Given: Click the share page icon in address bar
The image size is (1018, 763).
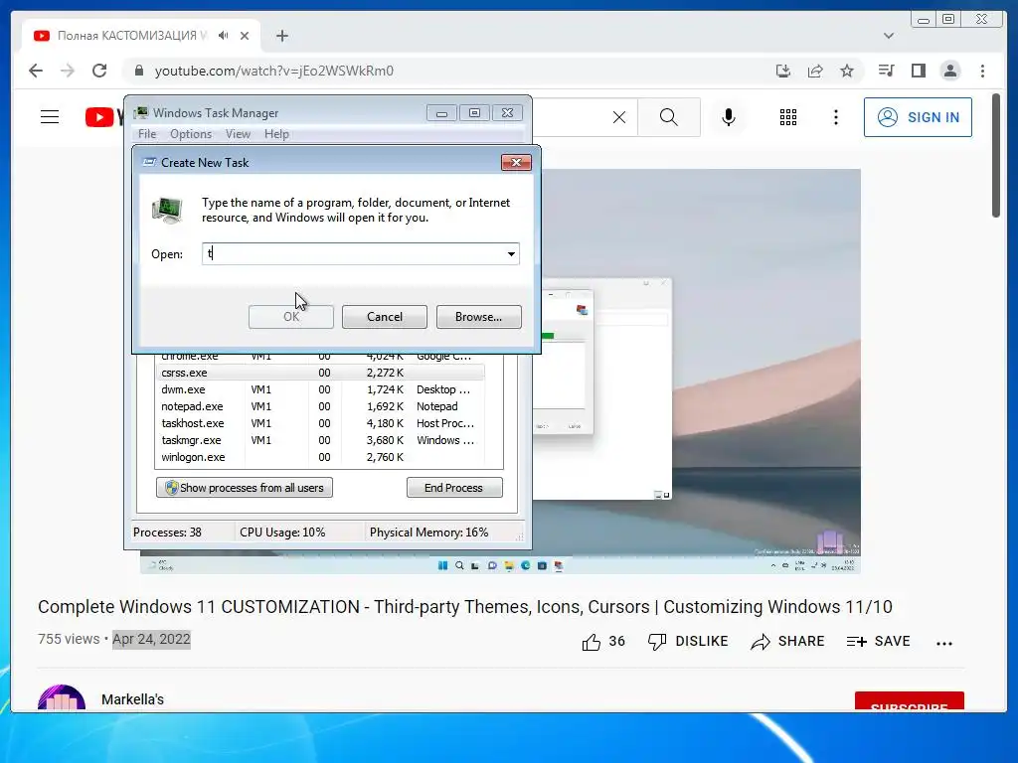Looking at the screenshot, I should click(x=815, y=71).
